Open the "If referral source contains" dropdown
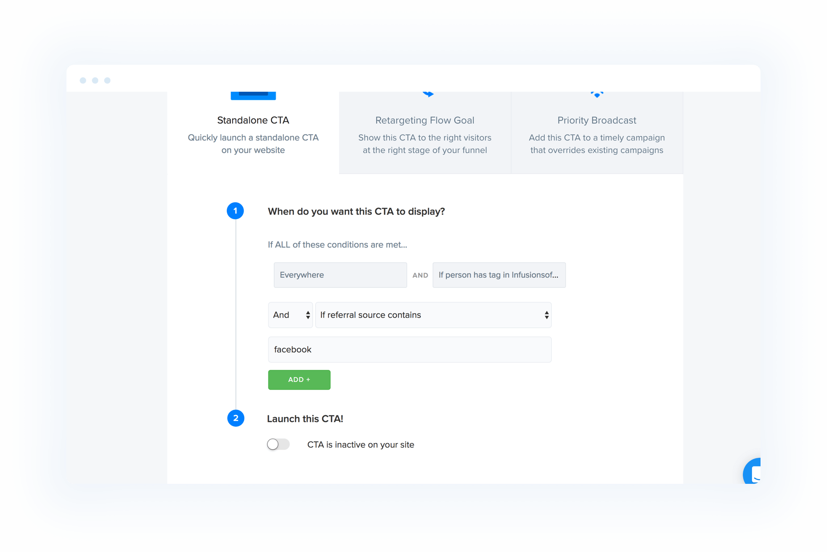The height and width of the screenshot is (552, 827). click(433, 315)
